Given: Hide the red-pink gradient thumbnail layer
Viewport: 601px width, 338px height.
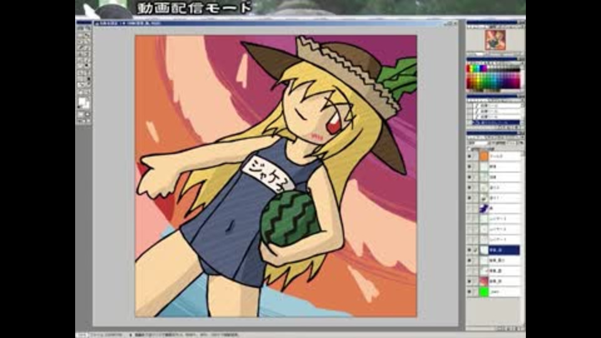Looking at the screenshot, I should tap(469, 281).
